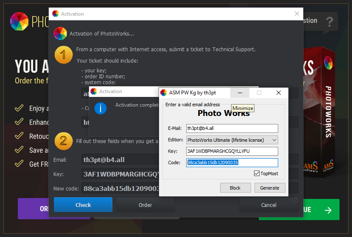The height and width of the screenshot is (237, 352).
Task: Click the 'Activation complet' message text
Action: click(x=137, y=105)
